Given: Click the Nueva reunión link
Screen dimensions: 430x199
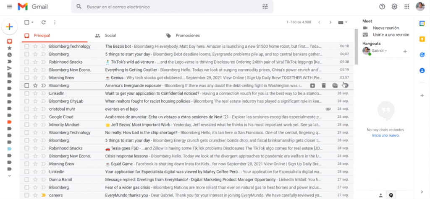Looking at the screenshot, I should tap(385, 28).
